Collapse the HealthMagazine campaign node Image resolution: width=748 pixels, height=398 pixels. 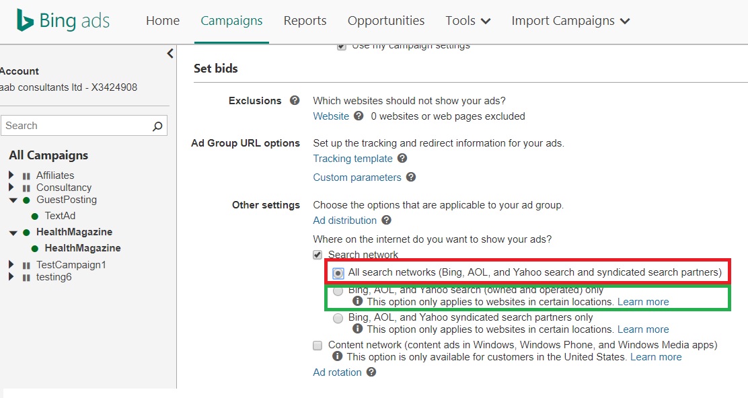coord(13,233)
